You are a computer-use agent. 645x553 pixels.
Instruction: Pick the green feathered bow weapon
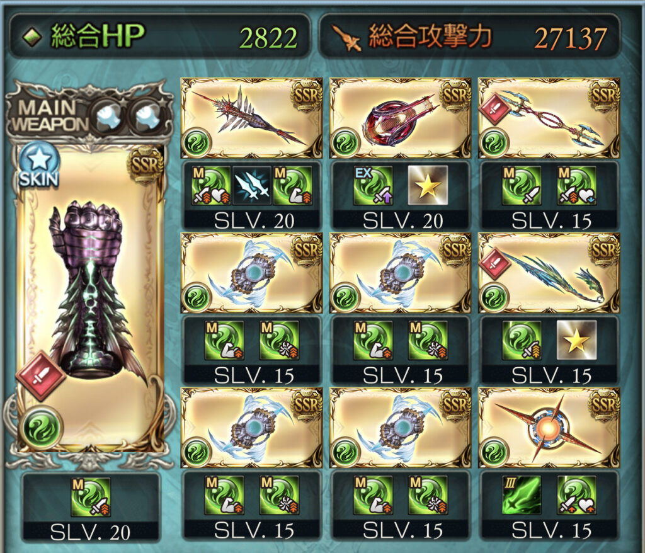click(x=549, y=272)
